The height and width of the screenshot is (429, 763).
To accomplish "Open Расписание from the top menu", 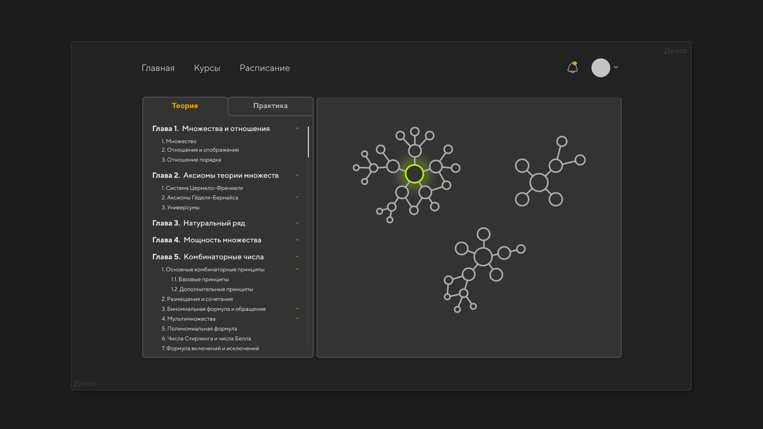I will 265,68.
